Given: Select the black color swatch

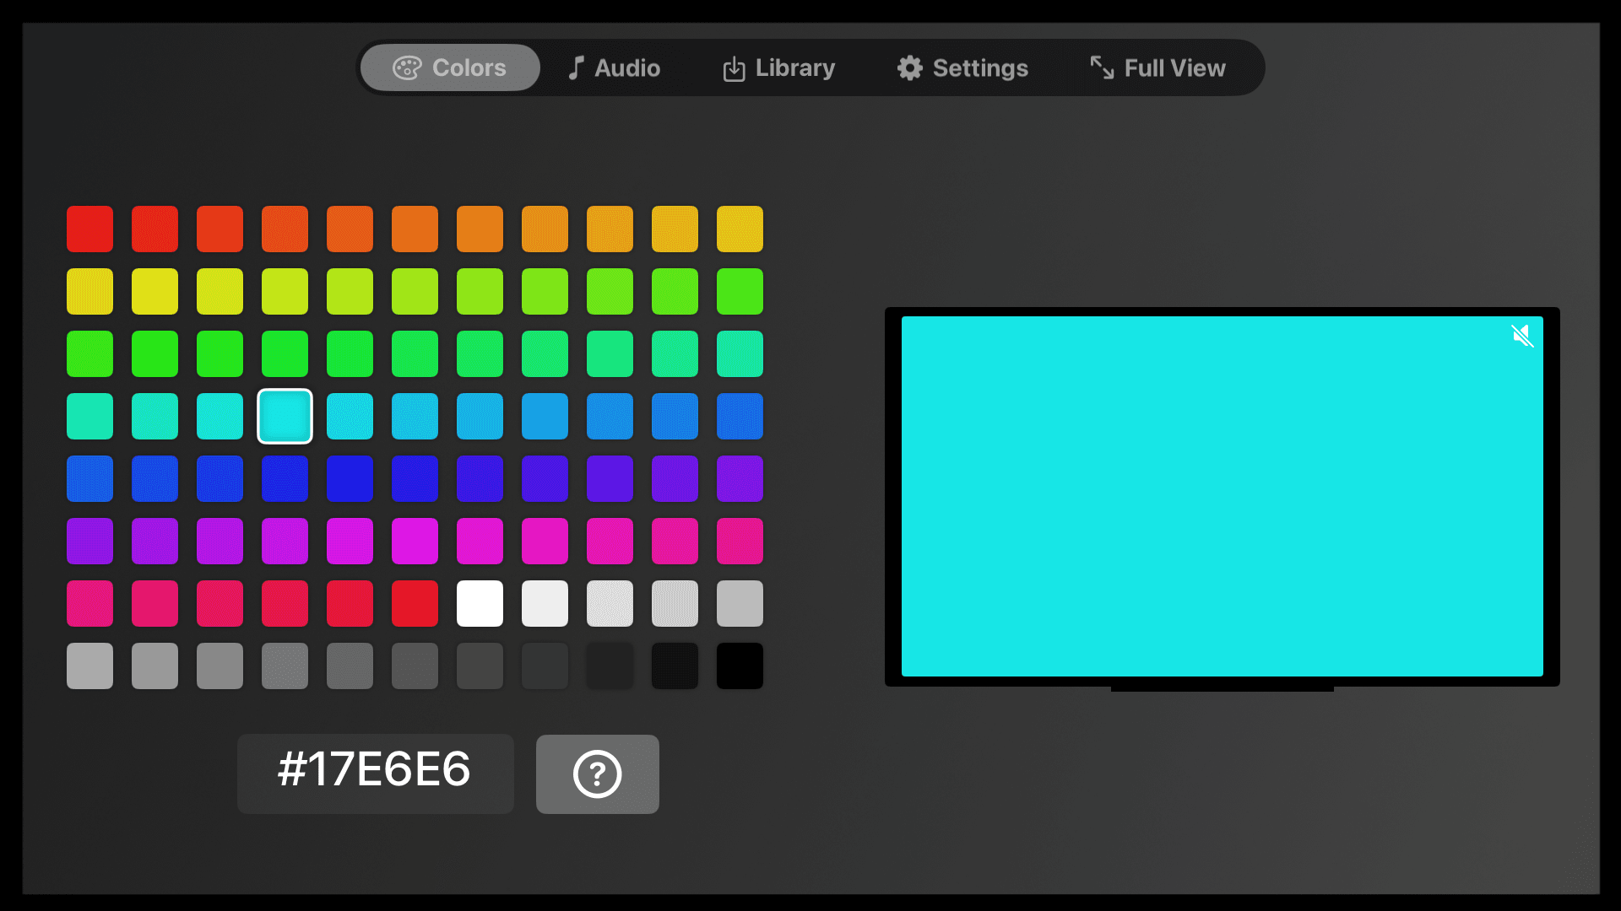Looking at the screenshot, I should pos(740,666).
